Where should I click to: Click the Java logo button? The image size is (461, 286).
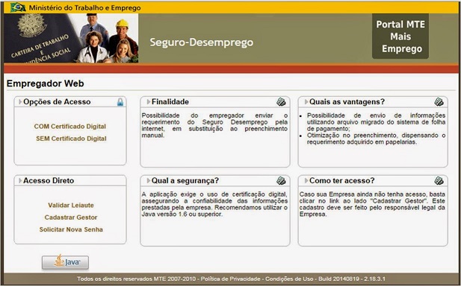65,262
